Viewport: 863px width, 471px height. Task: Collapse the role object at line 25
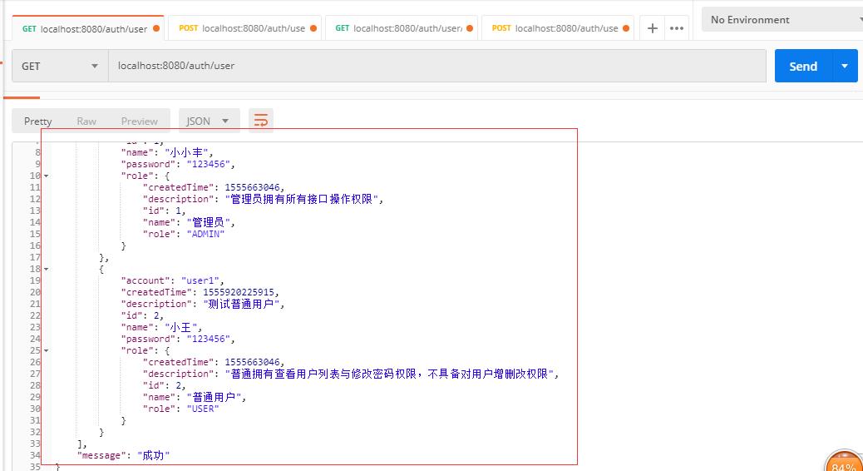47,350
